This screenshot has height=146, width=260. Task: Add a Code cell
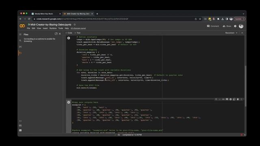click(x=69, y=33)
